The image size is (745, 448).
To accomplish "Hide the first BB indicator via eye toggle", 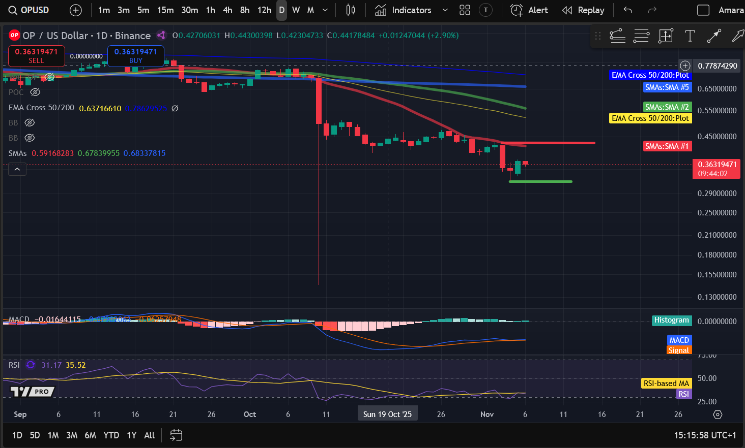I will pos(29,122).
